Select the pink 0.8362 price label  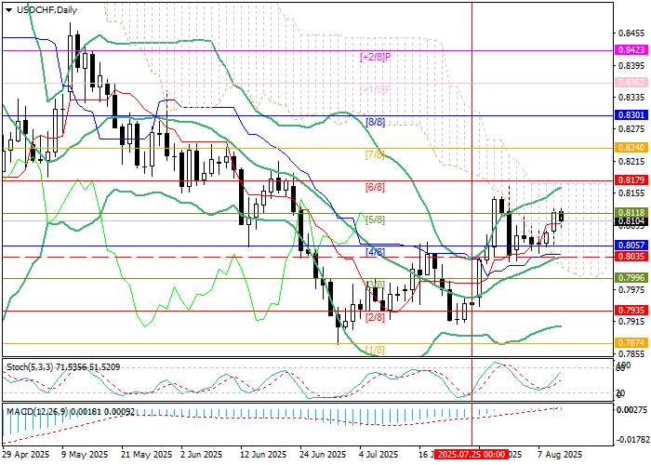631,82
